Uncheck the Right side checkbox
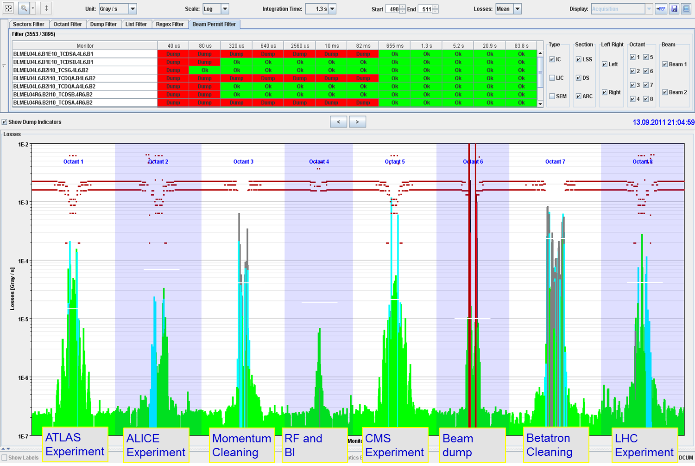The width and height of the screenshot is (695, 466). (605, 92)
